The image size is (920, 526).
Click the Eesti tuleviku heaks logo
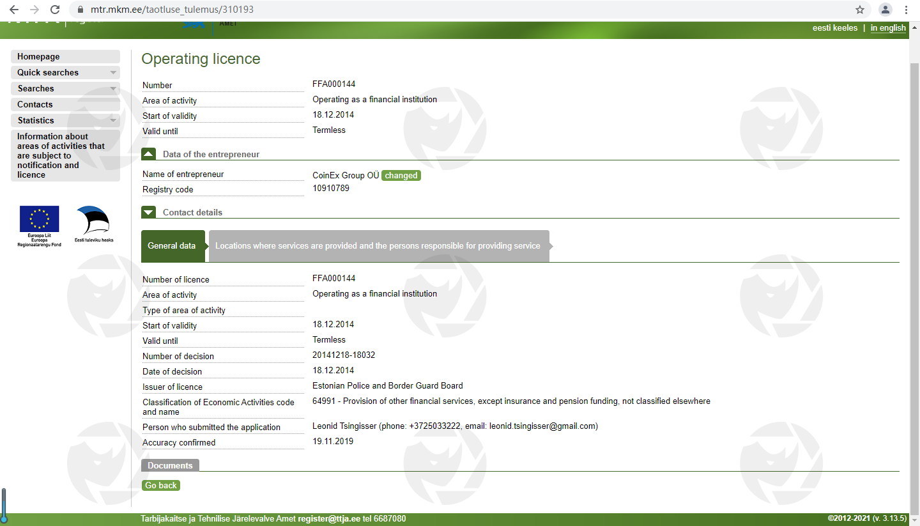[93, 220]
